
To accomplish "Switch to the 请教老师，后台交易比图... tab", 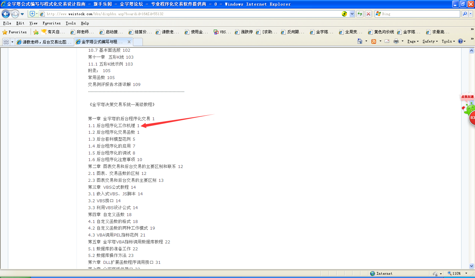I will click(44, 42).
